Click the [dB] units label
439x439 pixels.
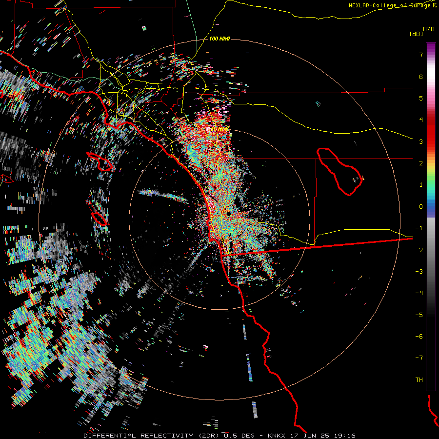416,34
